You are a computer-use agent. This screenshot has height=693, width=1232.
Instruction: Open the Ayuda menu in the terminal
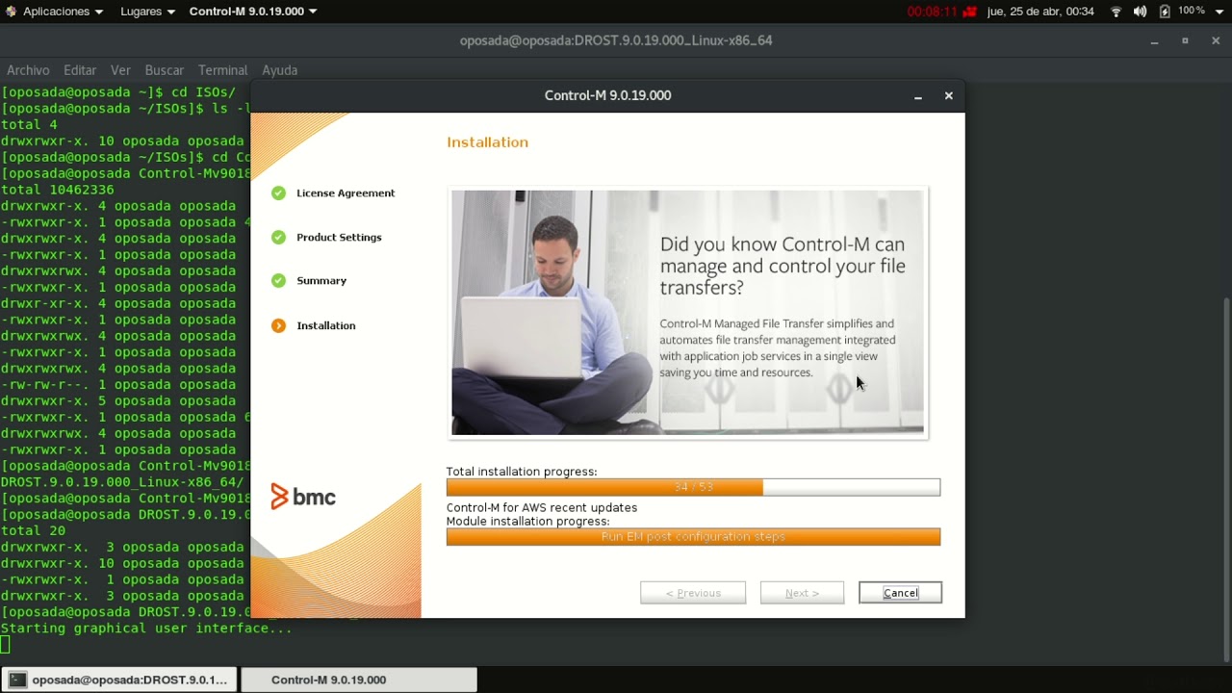tap(280, 70)
